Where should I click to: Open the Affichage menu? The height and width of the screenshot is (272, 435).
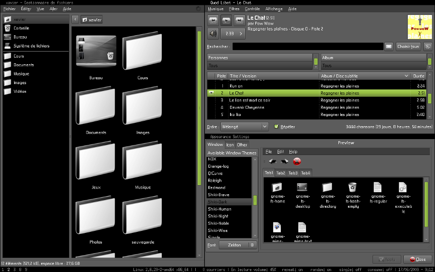tap(274, 9)
